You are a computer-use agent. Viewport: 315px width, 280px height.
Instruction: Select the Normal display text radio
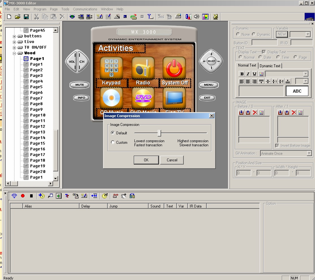click(x=241, y=57)
